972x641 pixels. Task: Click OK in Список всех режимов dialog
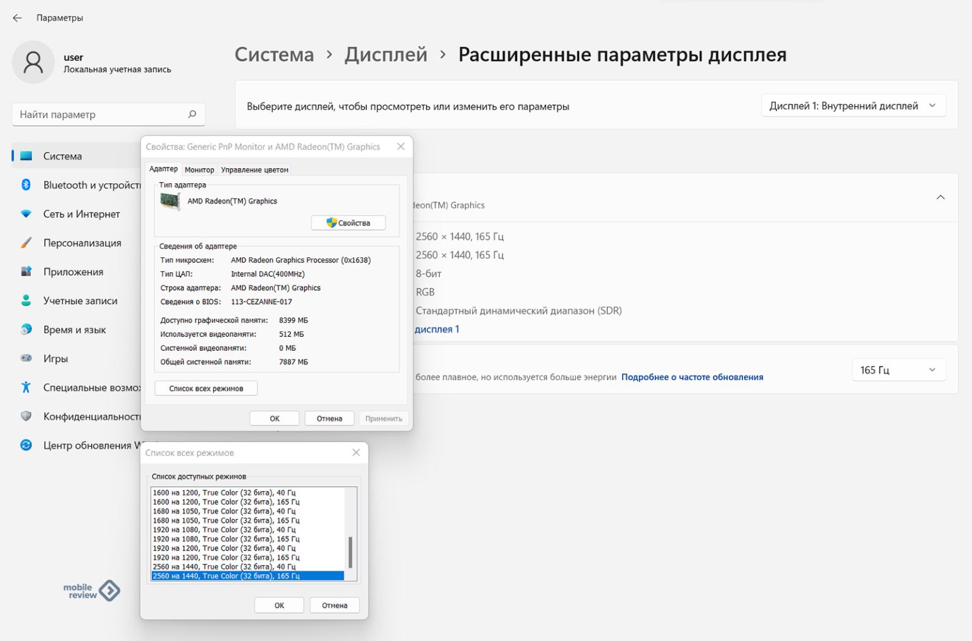(x=279, y=605)
